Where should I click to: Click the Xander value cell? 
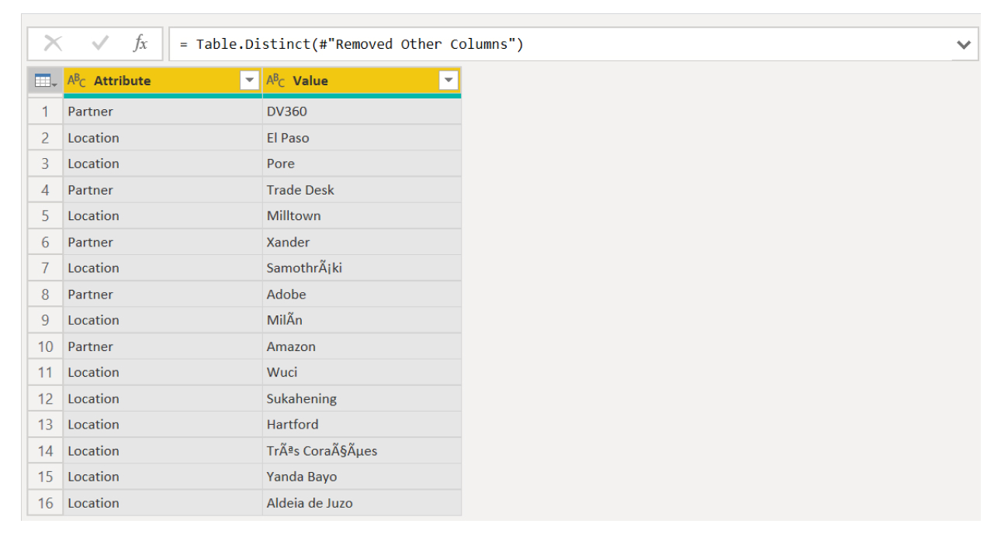pyautogui.click(x=362, y=242)
